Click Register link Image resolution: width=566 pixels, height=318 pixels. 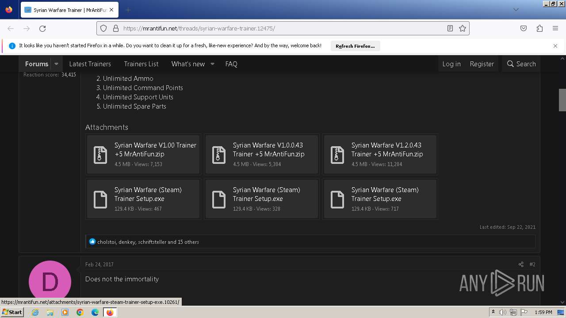click(x=482, y=64)
